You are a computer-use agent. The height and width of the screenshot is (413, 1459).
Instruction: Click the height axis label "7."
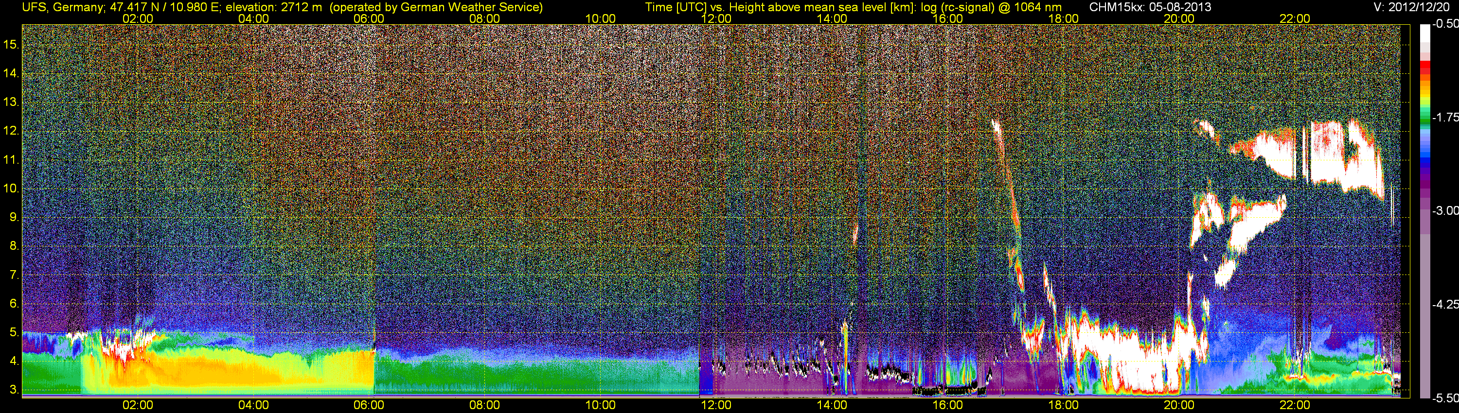coord(14,275)
